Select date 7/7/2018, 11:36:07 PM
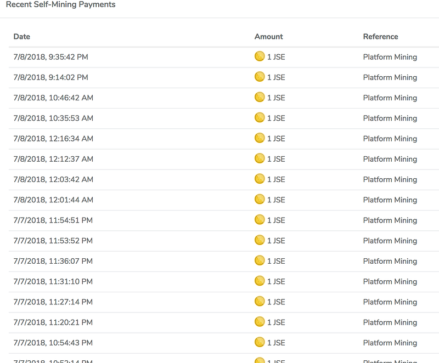The height and width of the screenshot is (363, 439). point(53,261)
